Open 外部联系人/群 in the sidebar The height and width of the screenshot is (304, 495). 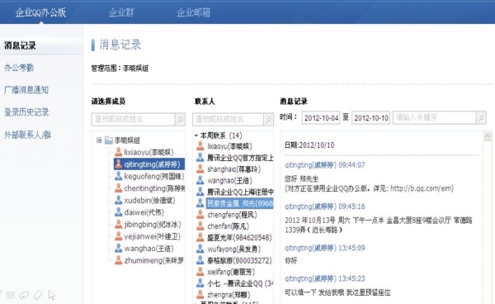pos(27,135)
